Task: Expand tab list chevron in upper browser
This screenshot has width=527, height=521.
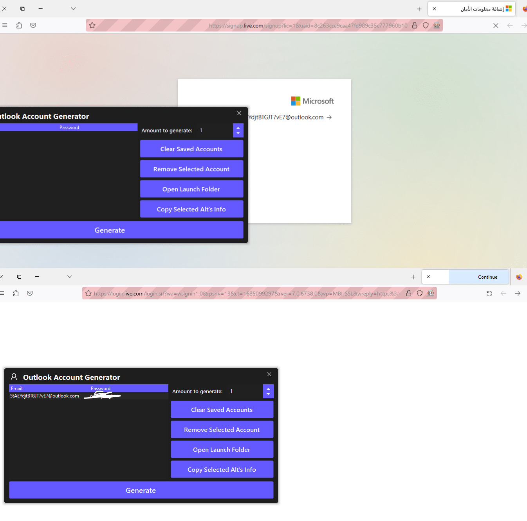Action: 73,9
